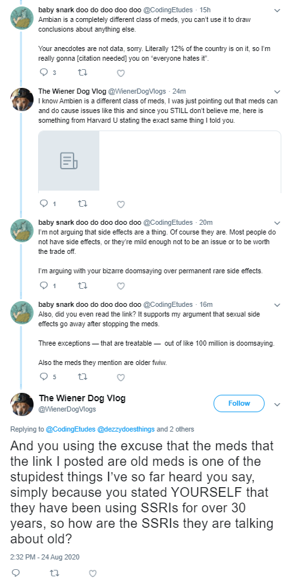The image size is (291, 586).
Task: Retweet the main tweet about SSRIs
Action: pyautogui.click(x=54, y=572)
